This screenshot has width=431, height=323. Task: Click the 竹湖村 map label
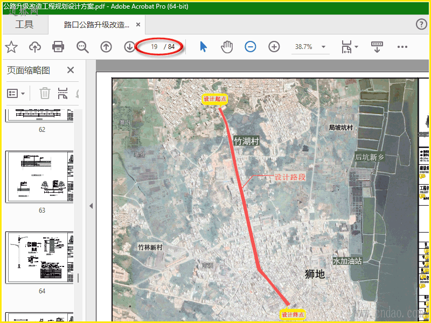tap(247, 141)
